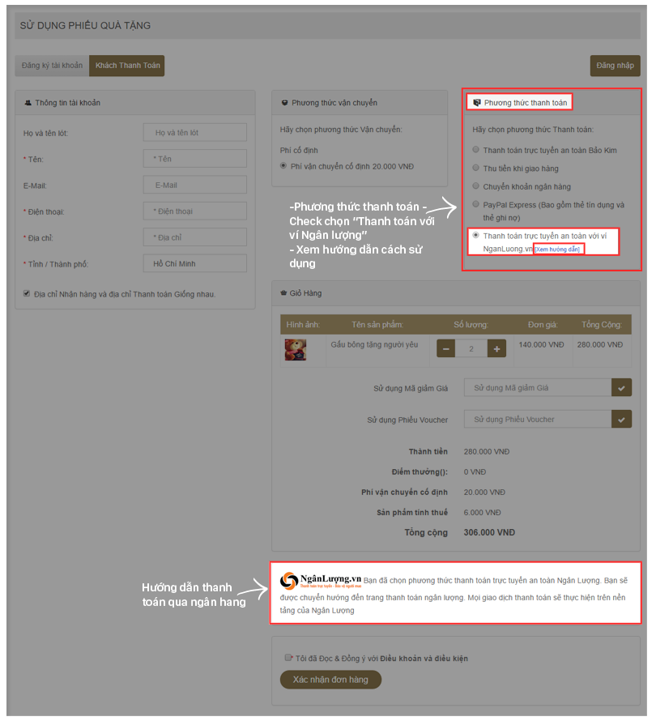Switch to 'Đăng ký tài khoản' tab
The image size is (656, 721).
52,66
